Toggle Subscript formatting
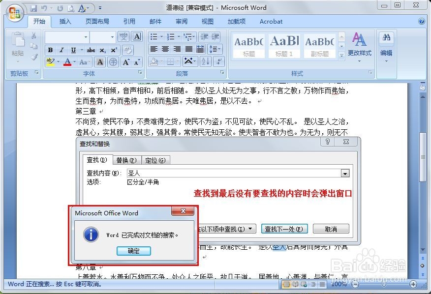This screenshot has height=294, width=431. [x=102, y=50]
